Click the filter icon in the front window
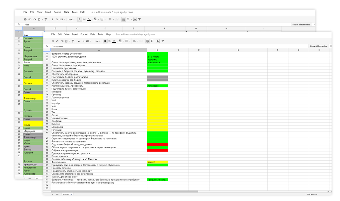Image resolution: width=340 pixels, height=201 pixels. (x=163, y=41)
